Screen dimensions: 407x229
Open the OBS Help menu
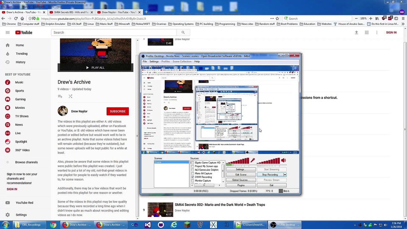point(197,61)
